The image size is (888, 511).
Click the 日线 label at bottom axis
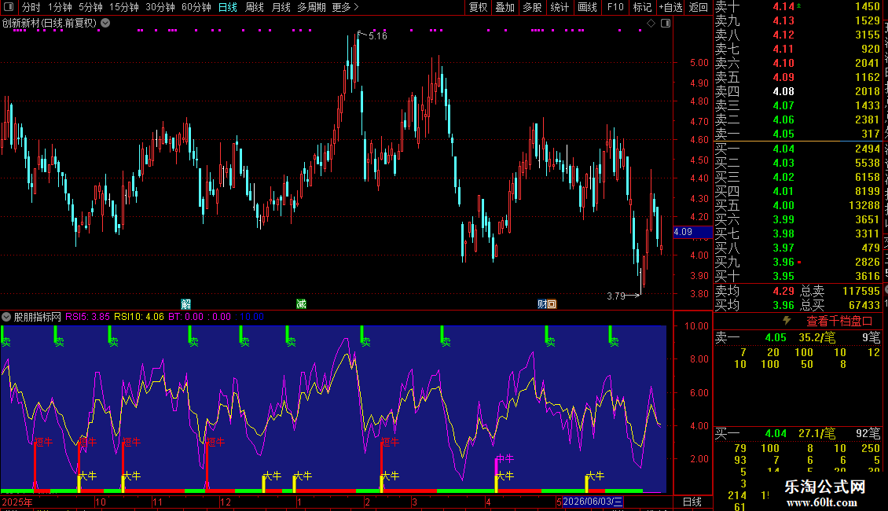pyautogui.click(x=692, y=502)
